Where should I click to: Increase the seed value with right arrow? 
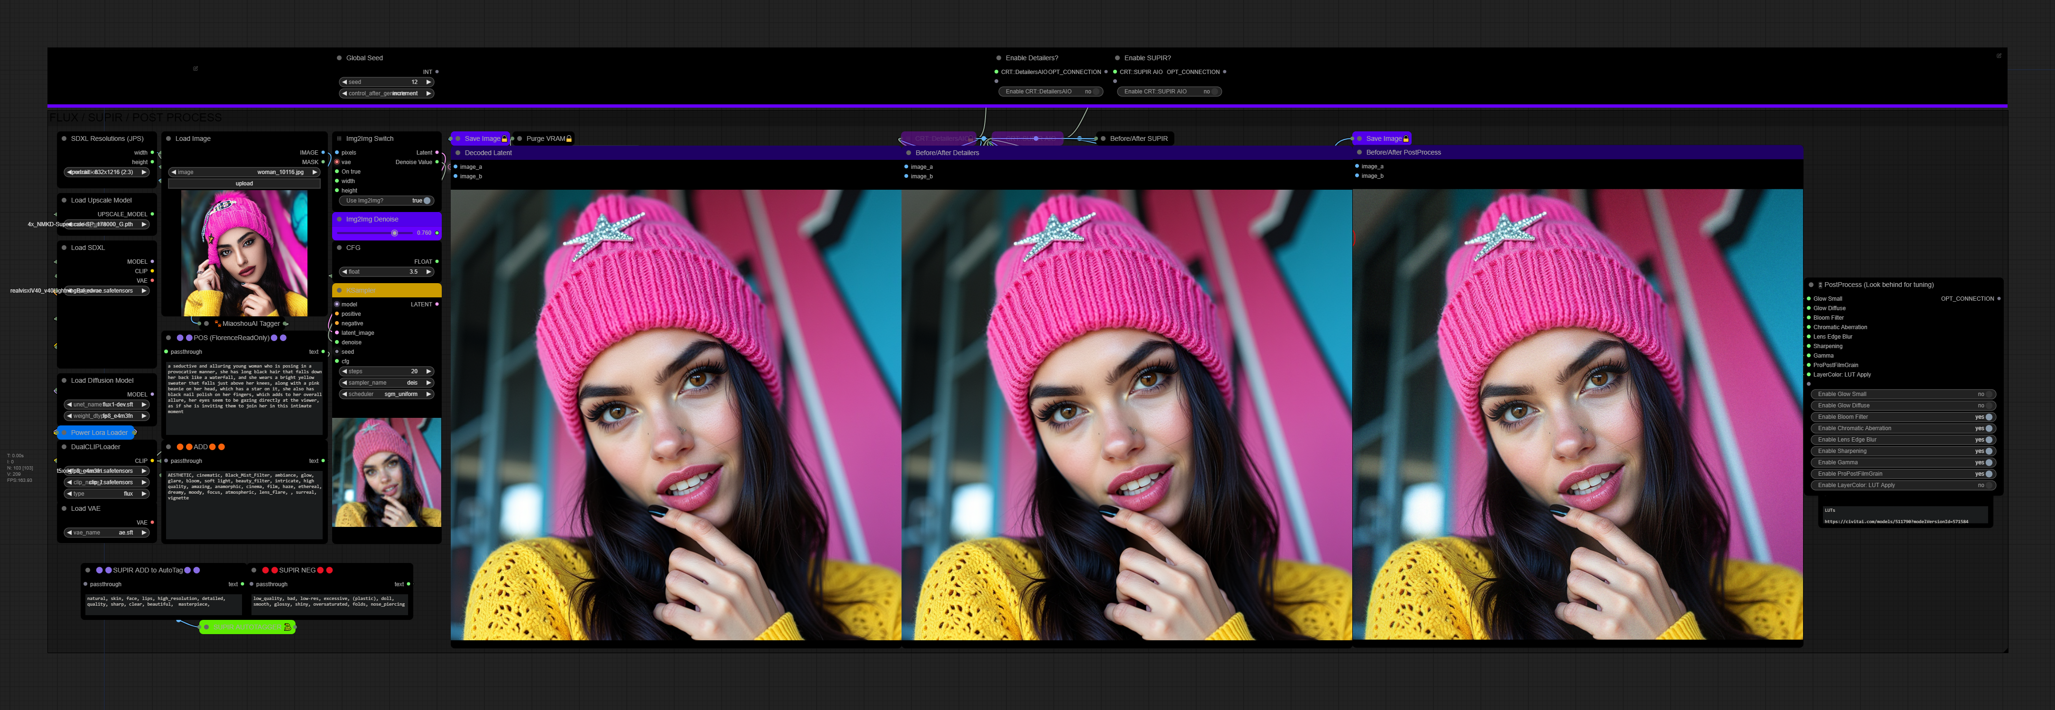428,82
